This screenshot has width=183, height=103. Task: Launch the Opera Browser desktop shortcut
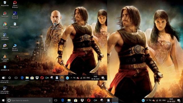[x=15, y=4]
